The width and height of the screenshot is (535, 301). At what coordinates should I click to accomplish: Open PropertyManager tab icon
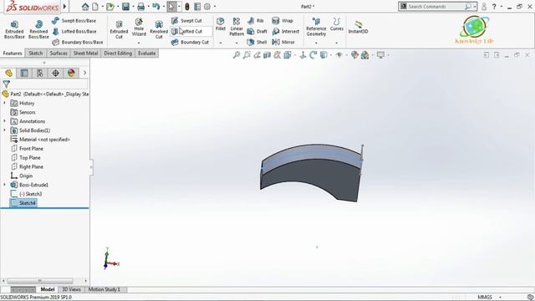click(x=24, y=73)
